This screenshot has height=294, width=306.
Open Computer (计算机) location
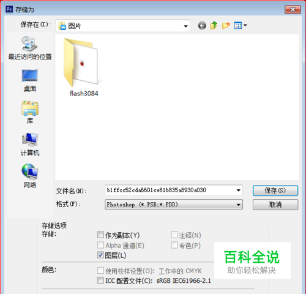point(30,145)
